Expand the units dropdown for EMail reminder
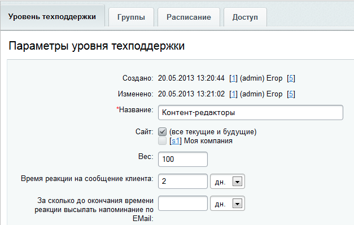 pos(228,204)
